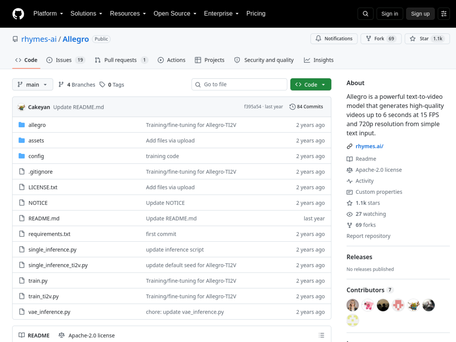Screen dimensions: 456x342
Task: Click the link icon beside rhymes.ai/
Action: (x=350, y=146)
